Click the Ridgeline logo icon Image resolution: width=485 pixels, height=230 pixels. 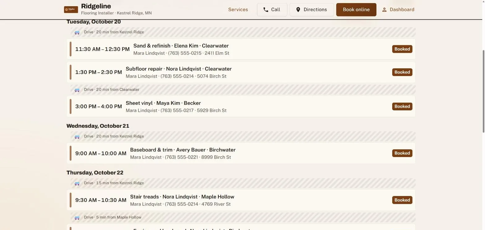point(71,10)
